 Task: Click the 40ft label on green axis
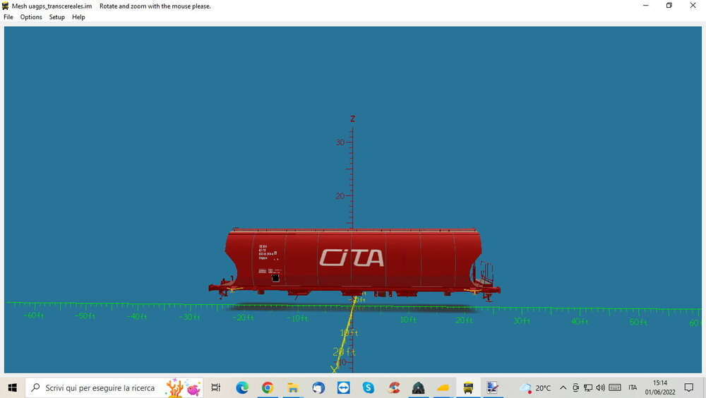coord(580,322)
